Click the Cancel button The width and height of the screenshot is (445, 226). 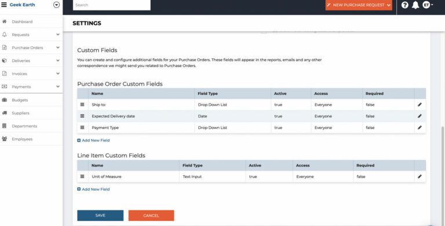[151, 216]
